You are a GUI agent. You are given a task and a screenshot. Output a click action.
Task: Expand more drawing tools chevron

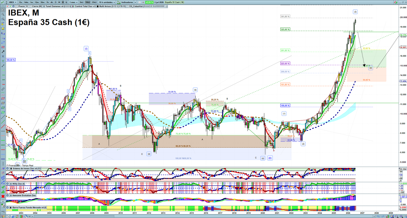(3, 202)
